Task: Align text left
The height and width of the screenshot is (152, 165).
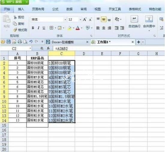Action: tap(98, 28)
